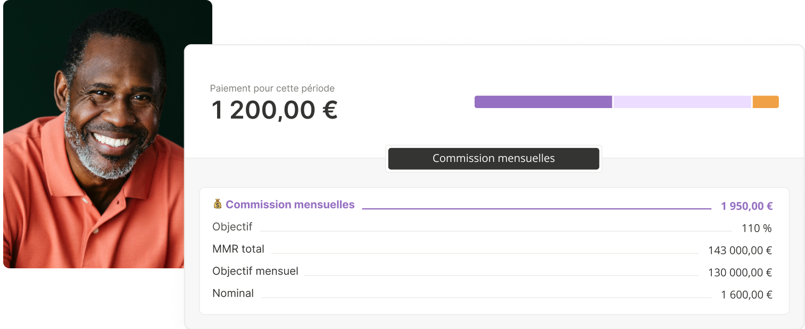Select the Objectif mensuel row
This screenshot has width=805, height=329.
[x=255, y=271]
